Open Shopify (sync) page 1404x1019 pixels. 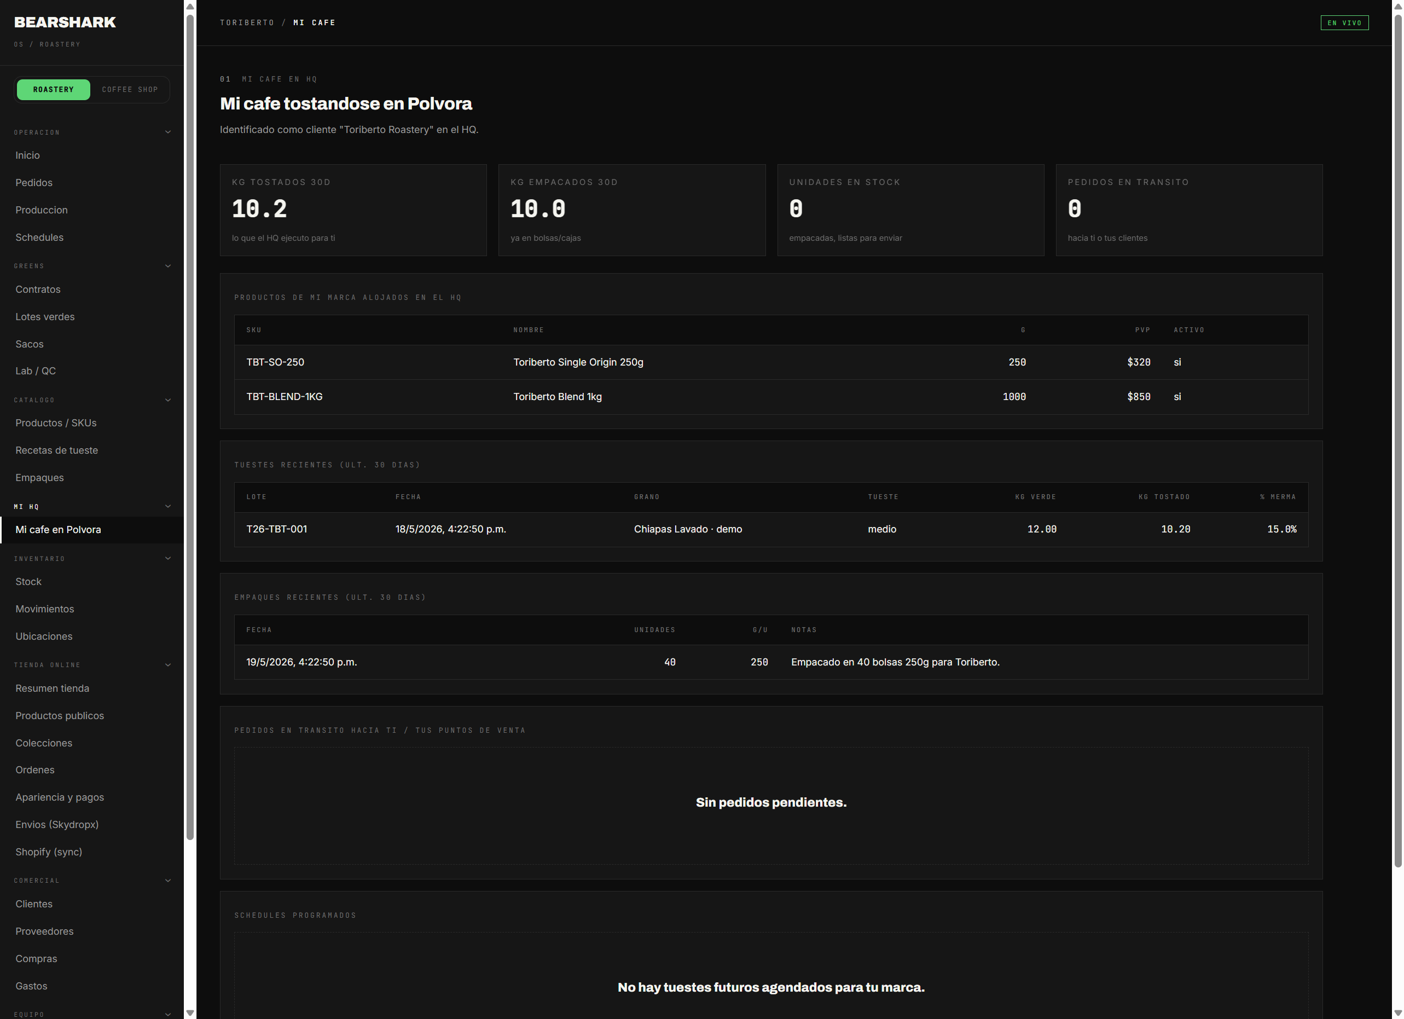point(91,852)
